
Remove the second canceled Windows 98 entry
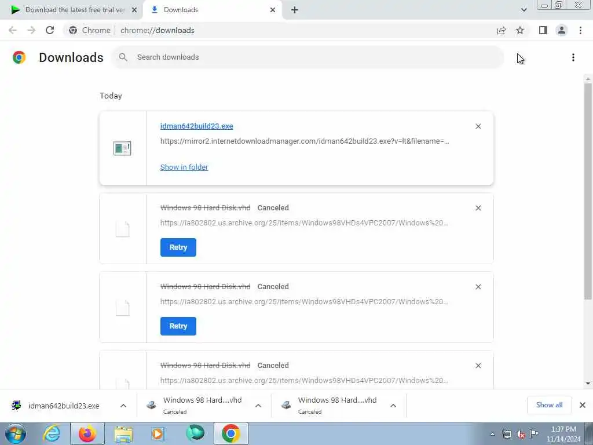coord(478,287)
